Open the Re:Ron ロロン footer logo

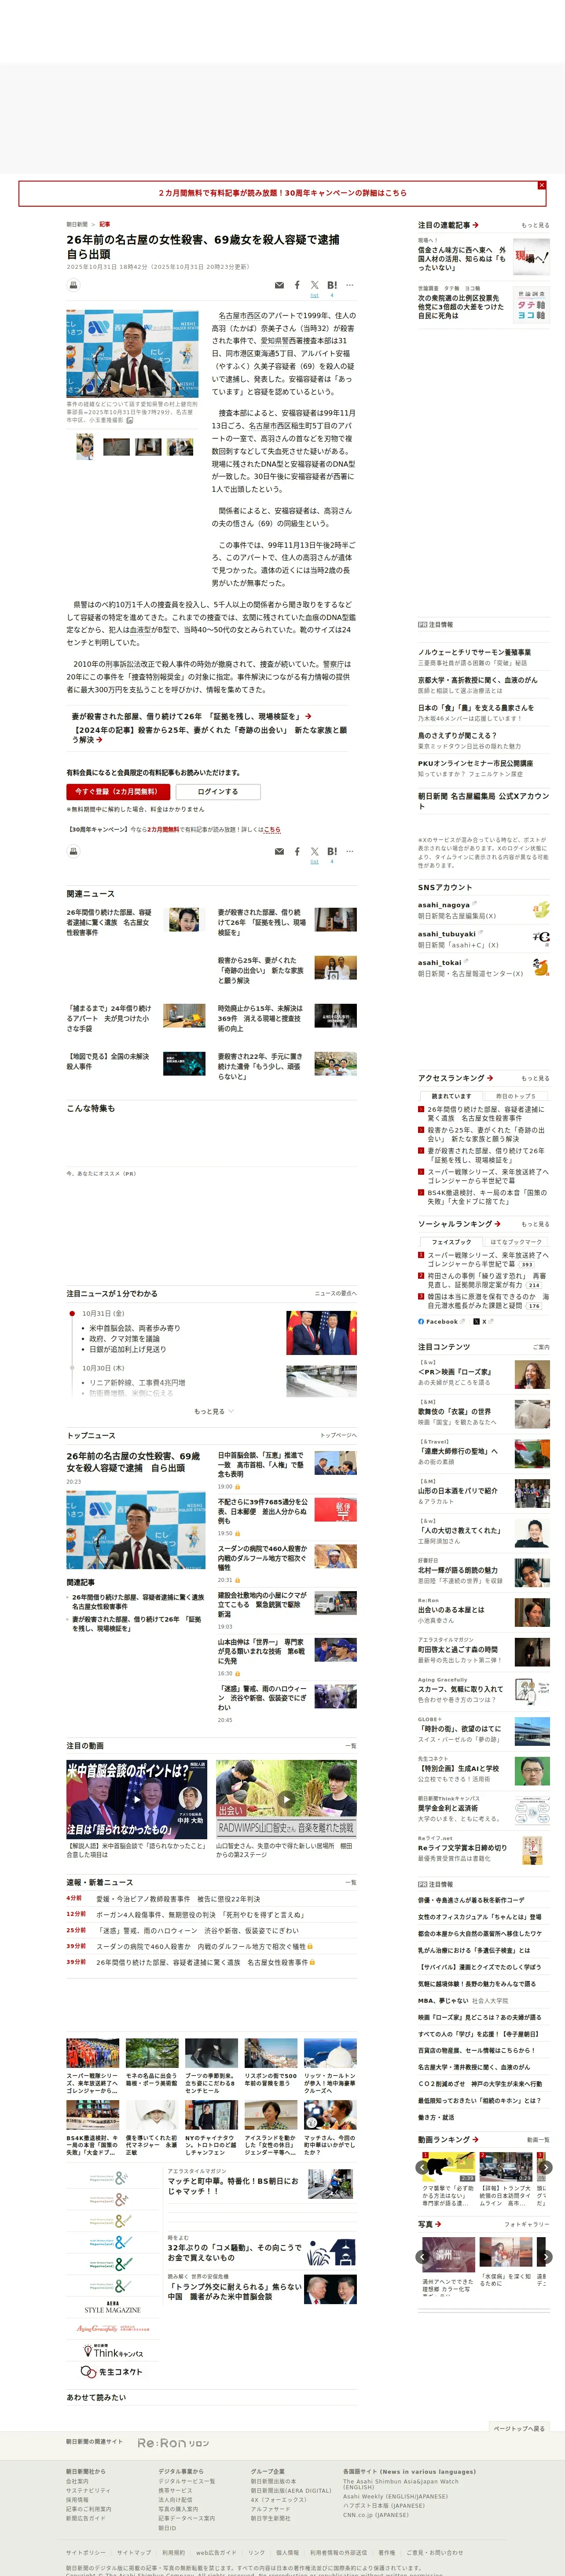pyautogui.click(x=174, y=2442)
